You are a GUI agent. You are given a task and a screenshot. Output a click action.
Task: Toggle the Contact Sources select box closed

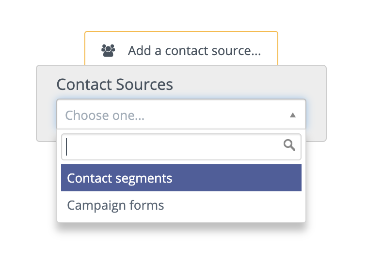[181, 114]
